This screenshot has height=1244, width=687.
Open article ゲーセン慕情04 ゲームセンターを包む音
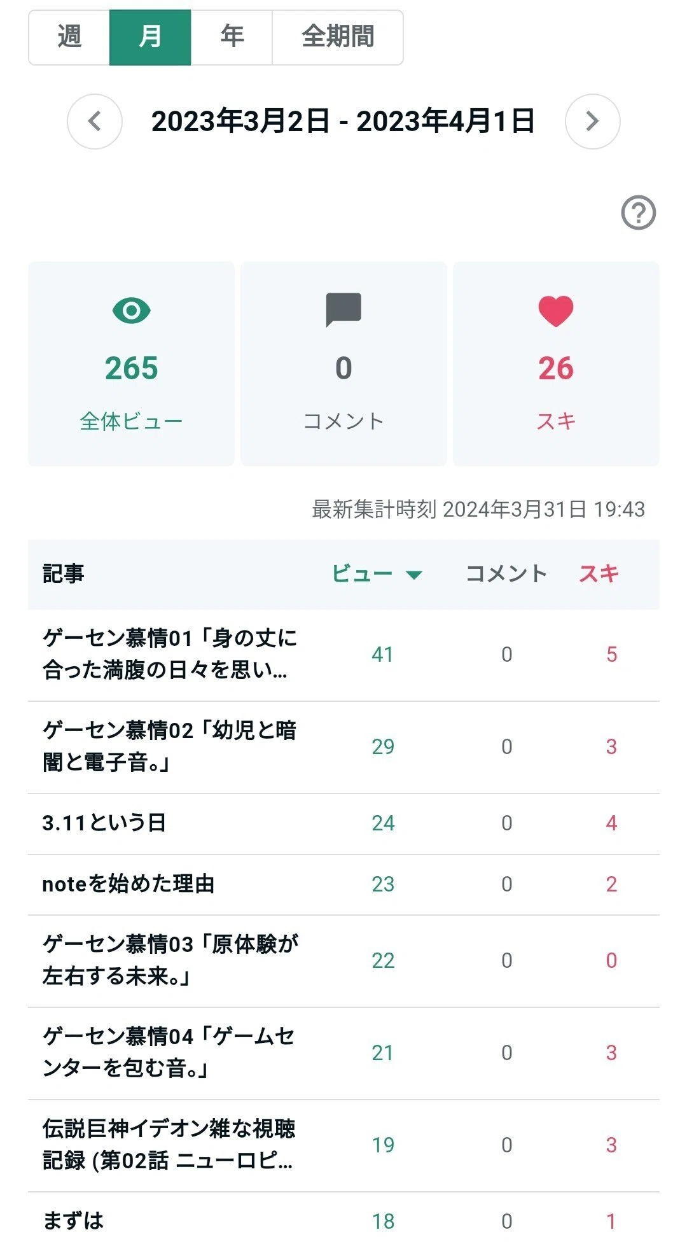(x=343, y=1053)
